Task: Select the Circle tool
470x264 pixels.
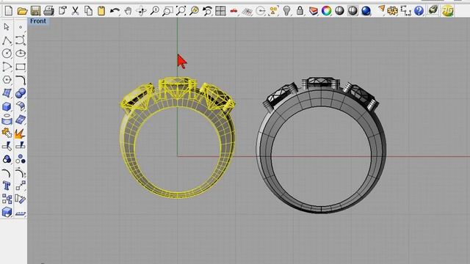Action: 7,54
